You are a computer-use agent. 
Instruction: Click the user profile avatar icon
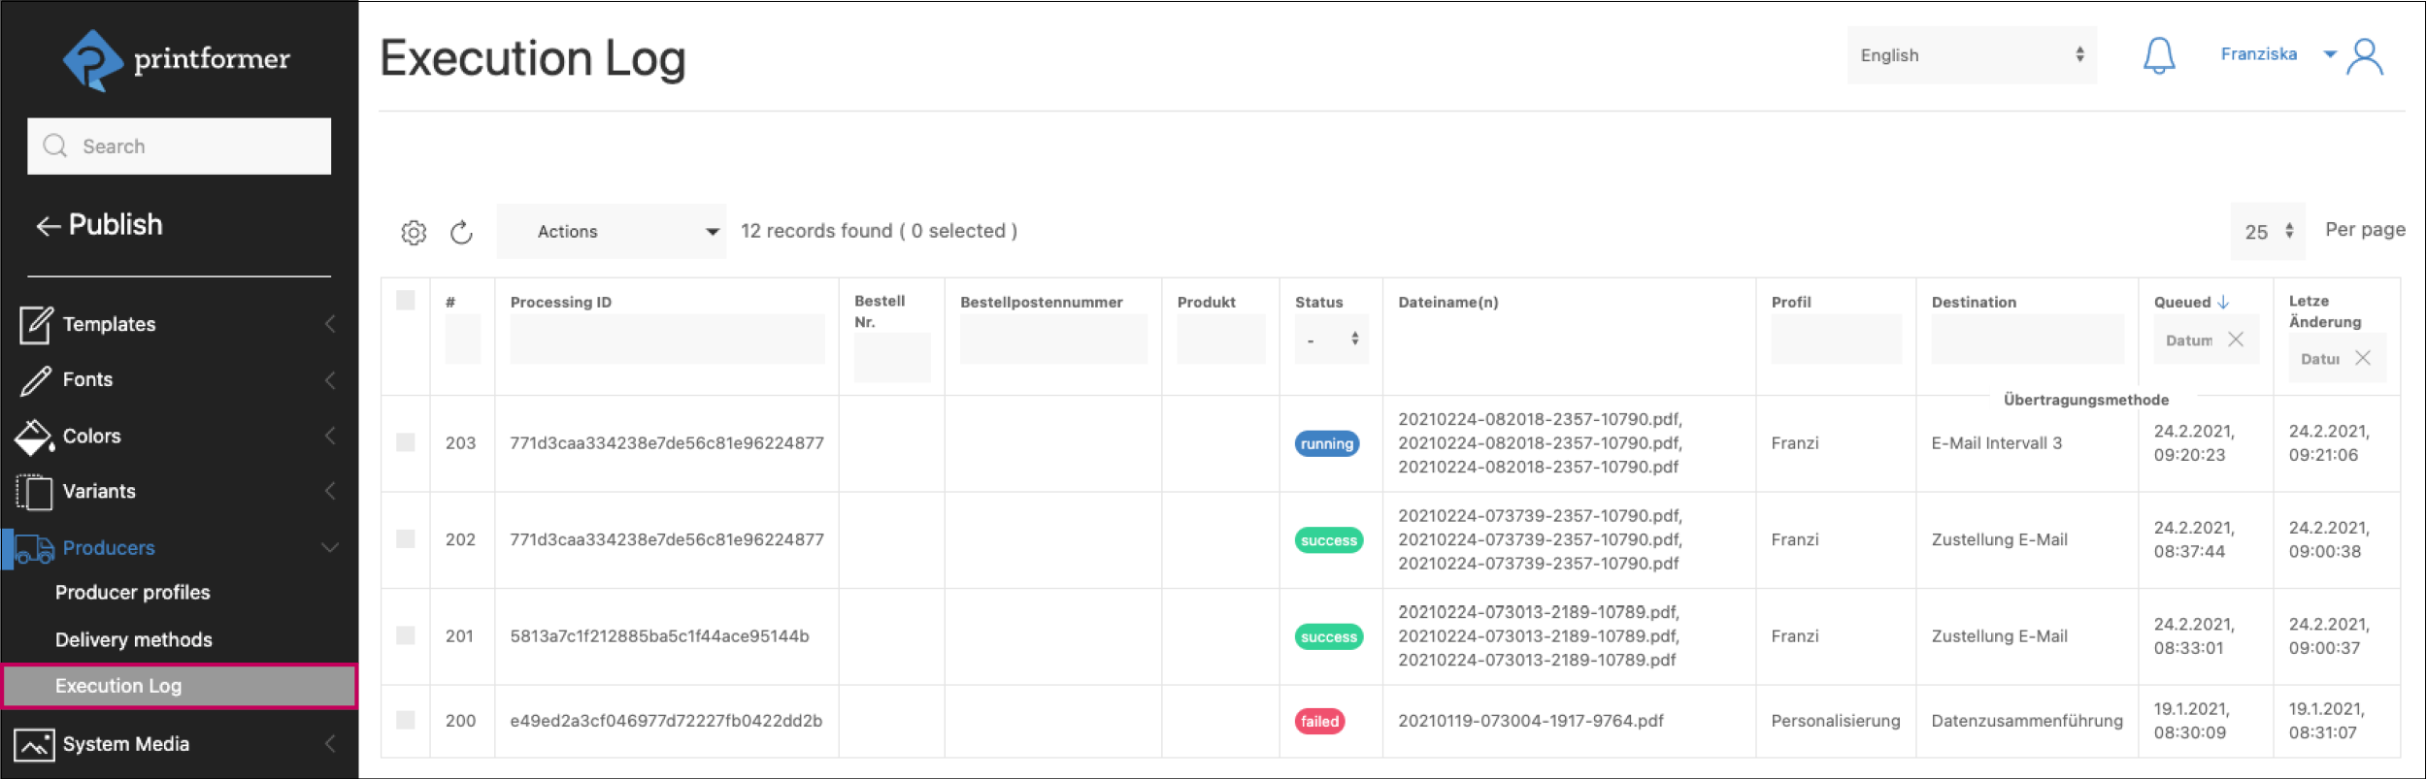tap(2365, 57)
